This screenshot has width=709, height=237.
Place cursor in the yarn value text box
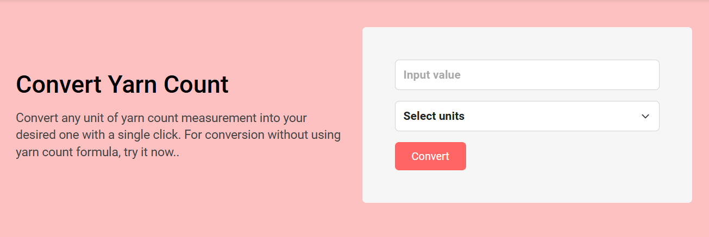526,75
